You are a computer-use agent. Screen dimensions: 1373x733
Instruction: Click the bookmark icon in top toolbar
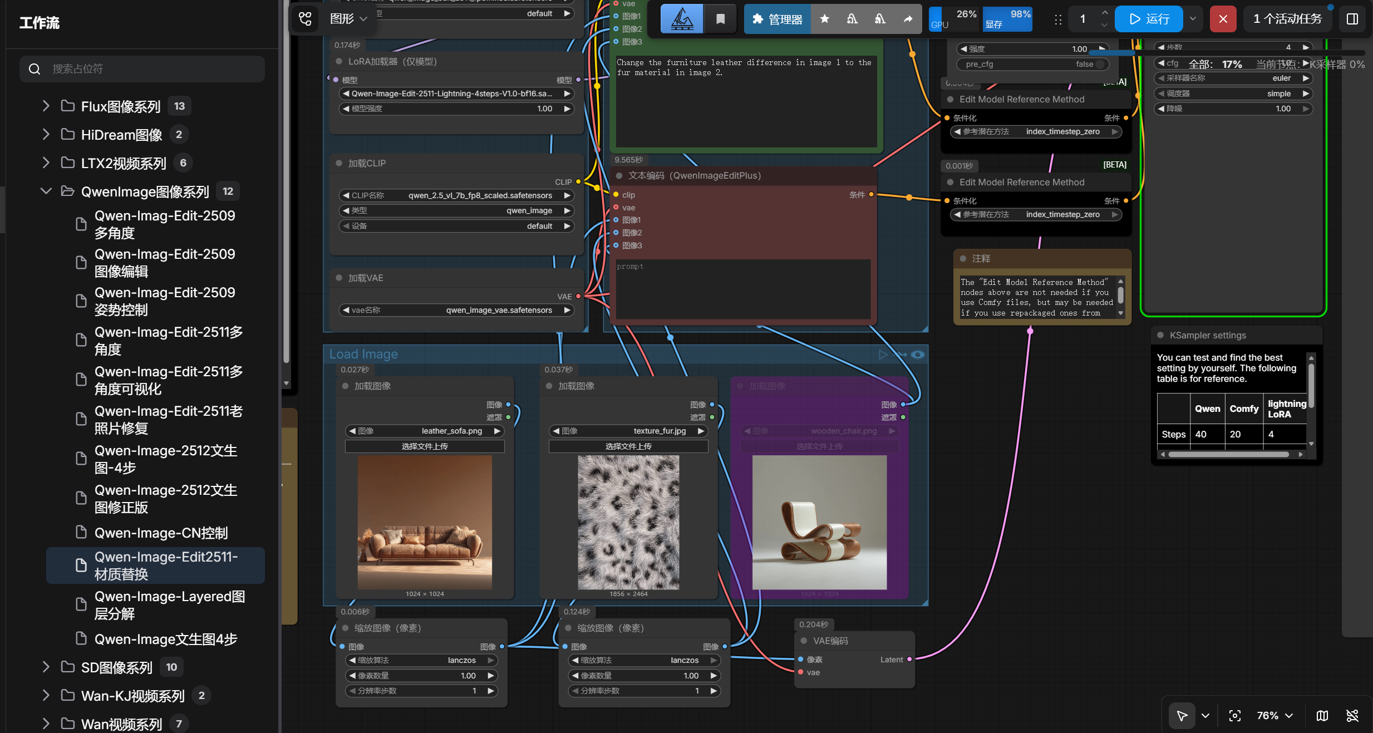pos(720,19)
